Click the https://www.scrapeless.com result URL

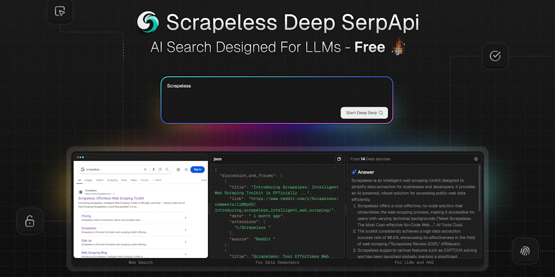(x=98, y=194)
